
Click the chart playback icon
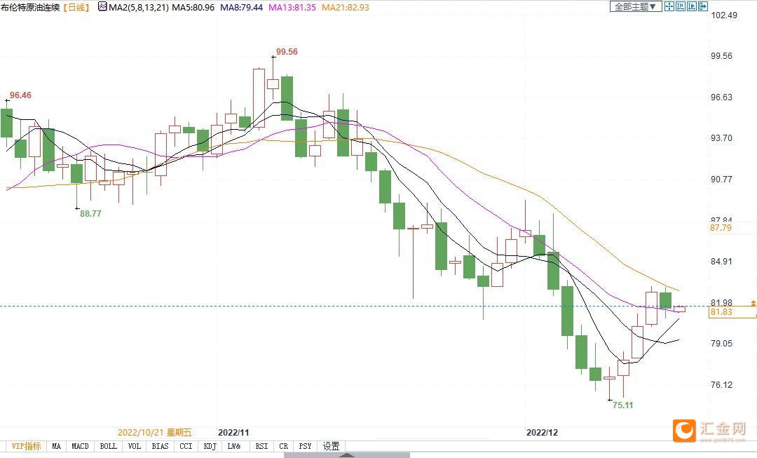click(692, 6)
